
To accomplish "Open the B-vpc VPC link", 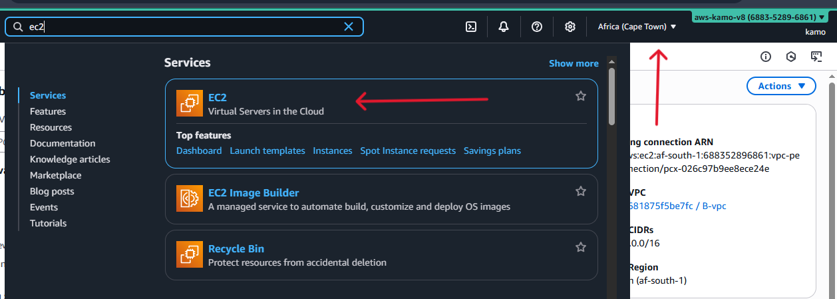I will pos(678,206).
